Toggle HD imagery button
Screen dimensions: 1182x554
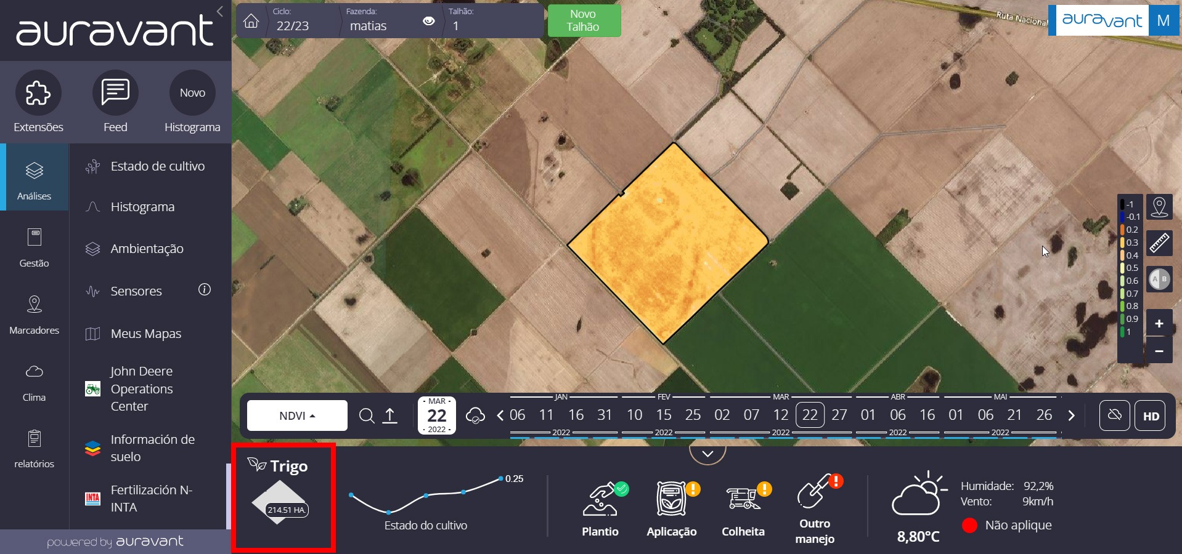point(1151,415)
